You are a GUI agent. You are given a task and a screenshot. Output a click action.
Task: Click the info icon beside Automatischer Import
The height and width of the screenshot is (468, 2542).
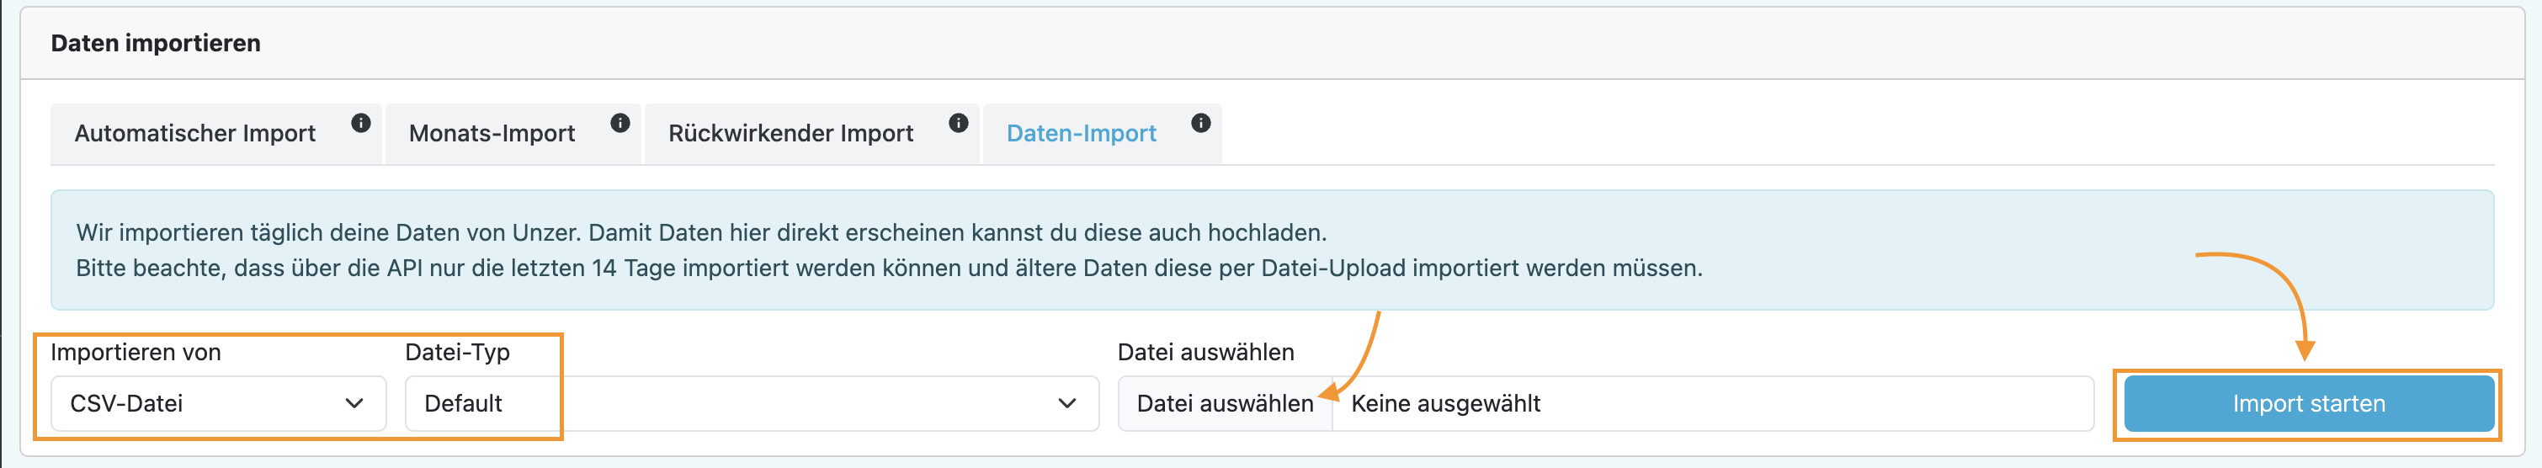click(x=361, y=124)
